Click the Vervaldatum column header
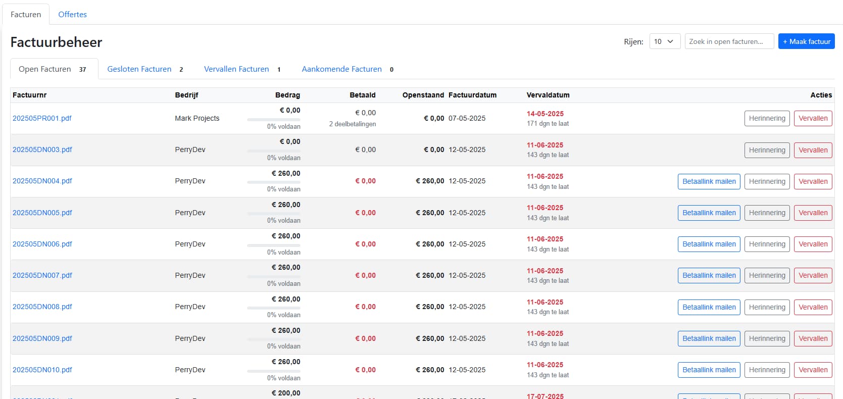 click(548, 95)
